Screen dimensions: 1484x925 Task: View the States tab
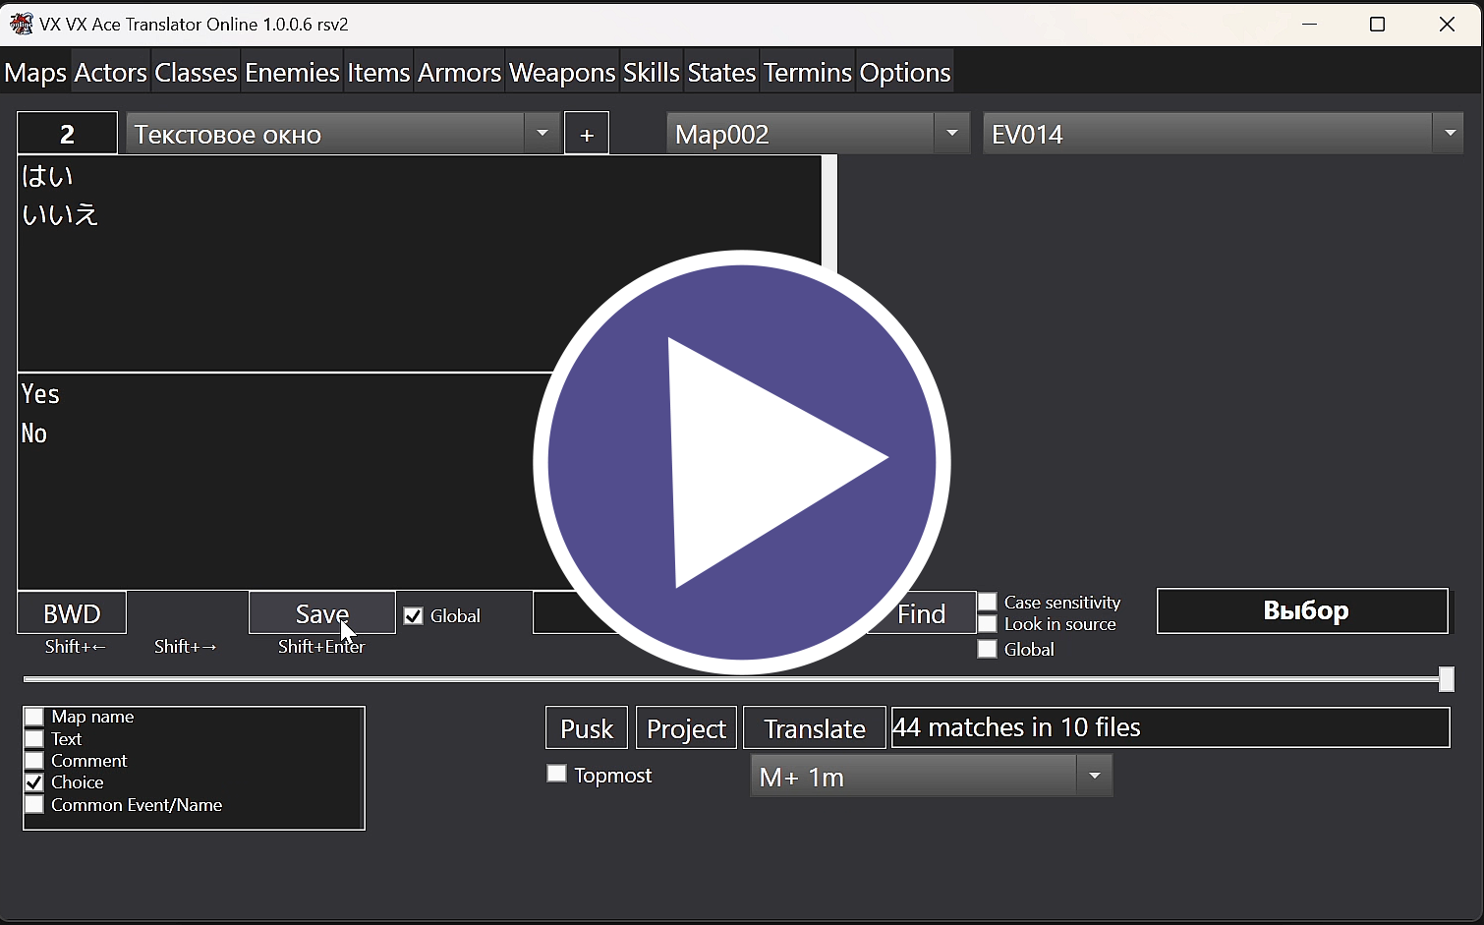pyautogui.click(x=721, y=73)
